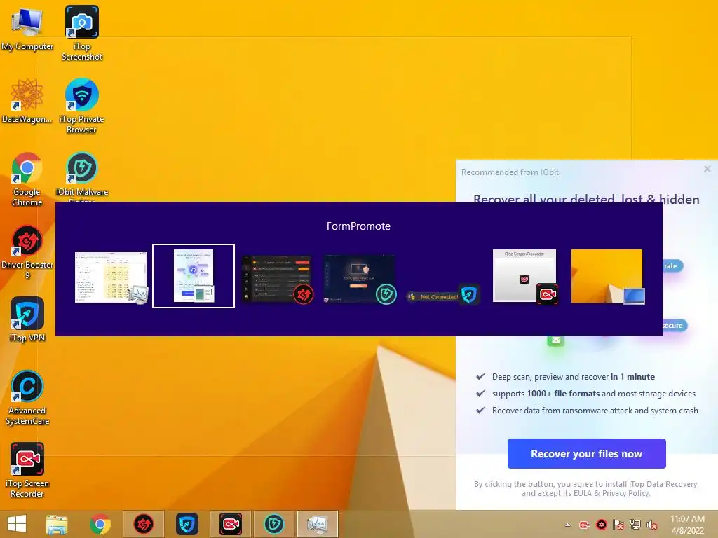Switch to iTop Screen Recorder on taskbar
718x538 pixels.
pos(230,524)
